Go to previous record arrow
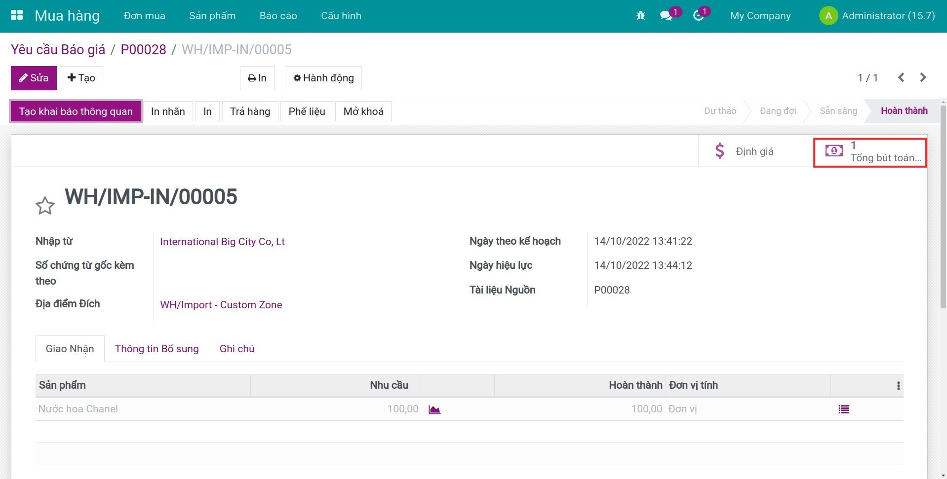 (x=901, y=77)
